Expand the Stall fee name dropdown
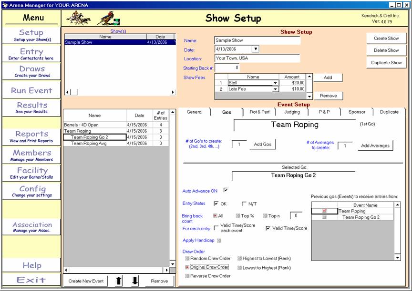The height and width of the screenshot is (291, 412). [x=275, y=83]
